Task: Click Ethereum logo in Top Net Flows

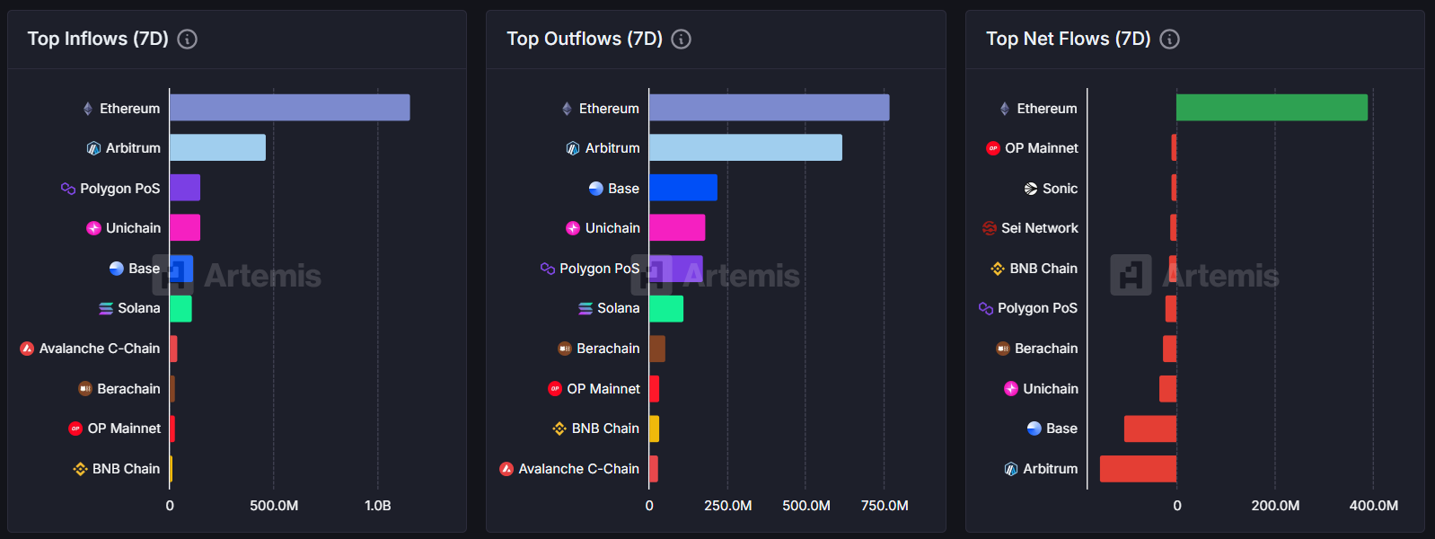Action: pyautogui.click(x=1005, y=109)
